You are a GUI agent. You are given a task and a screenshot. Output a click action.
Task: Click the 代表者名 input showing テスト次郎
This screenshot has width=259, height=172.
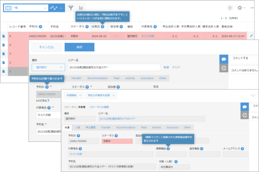(x=49, y=115)
